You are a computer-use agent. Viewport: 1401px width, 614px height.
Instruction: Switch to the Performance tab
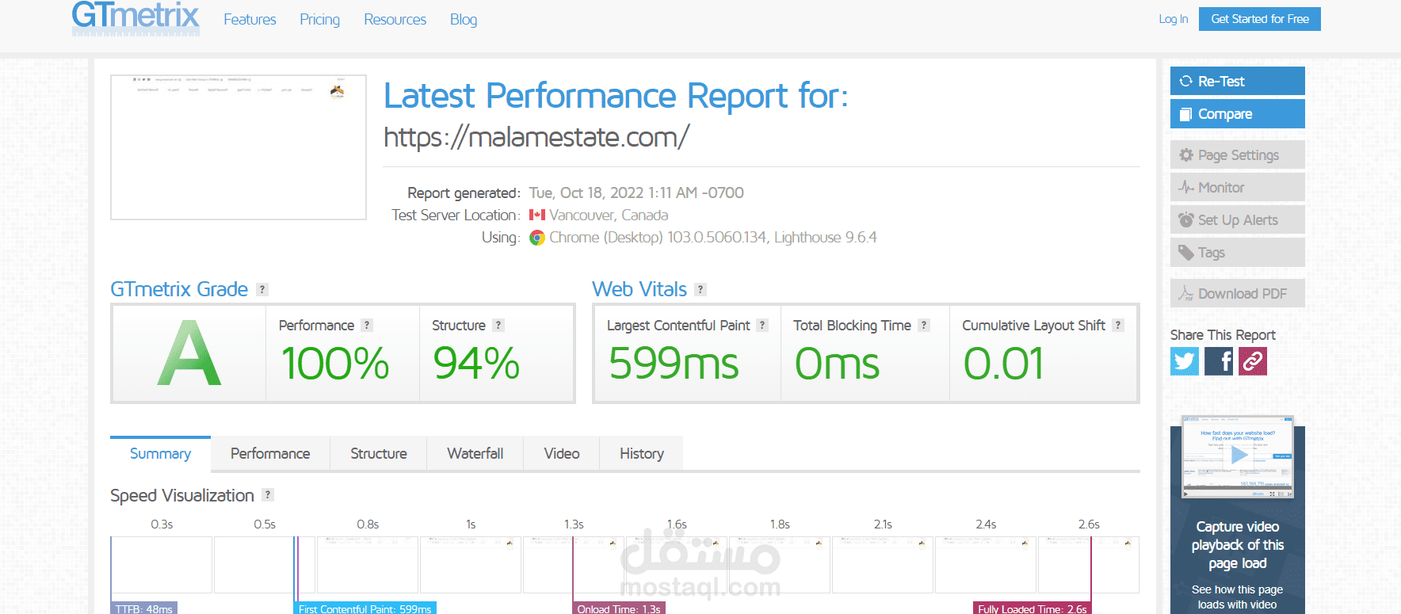tap(270, 453)
